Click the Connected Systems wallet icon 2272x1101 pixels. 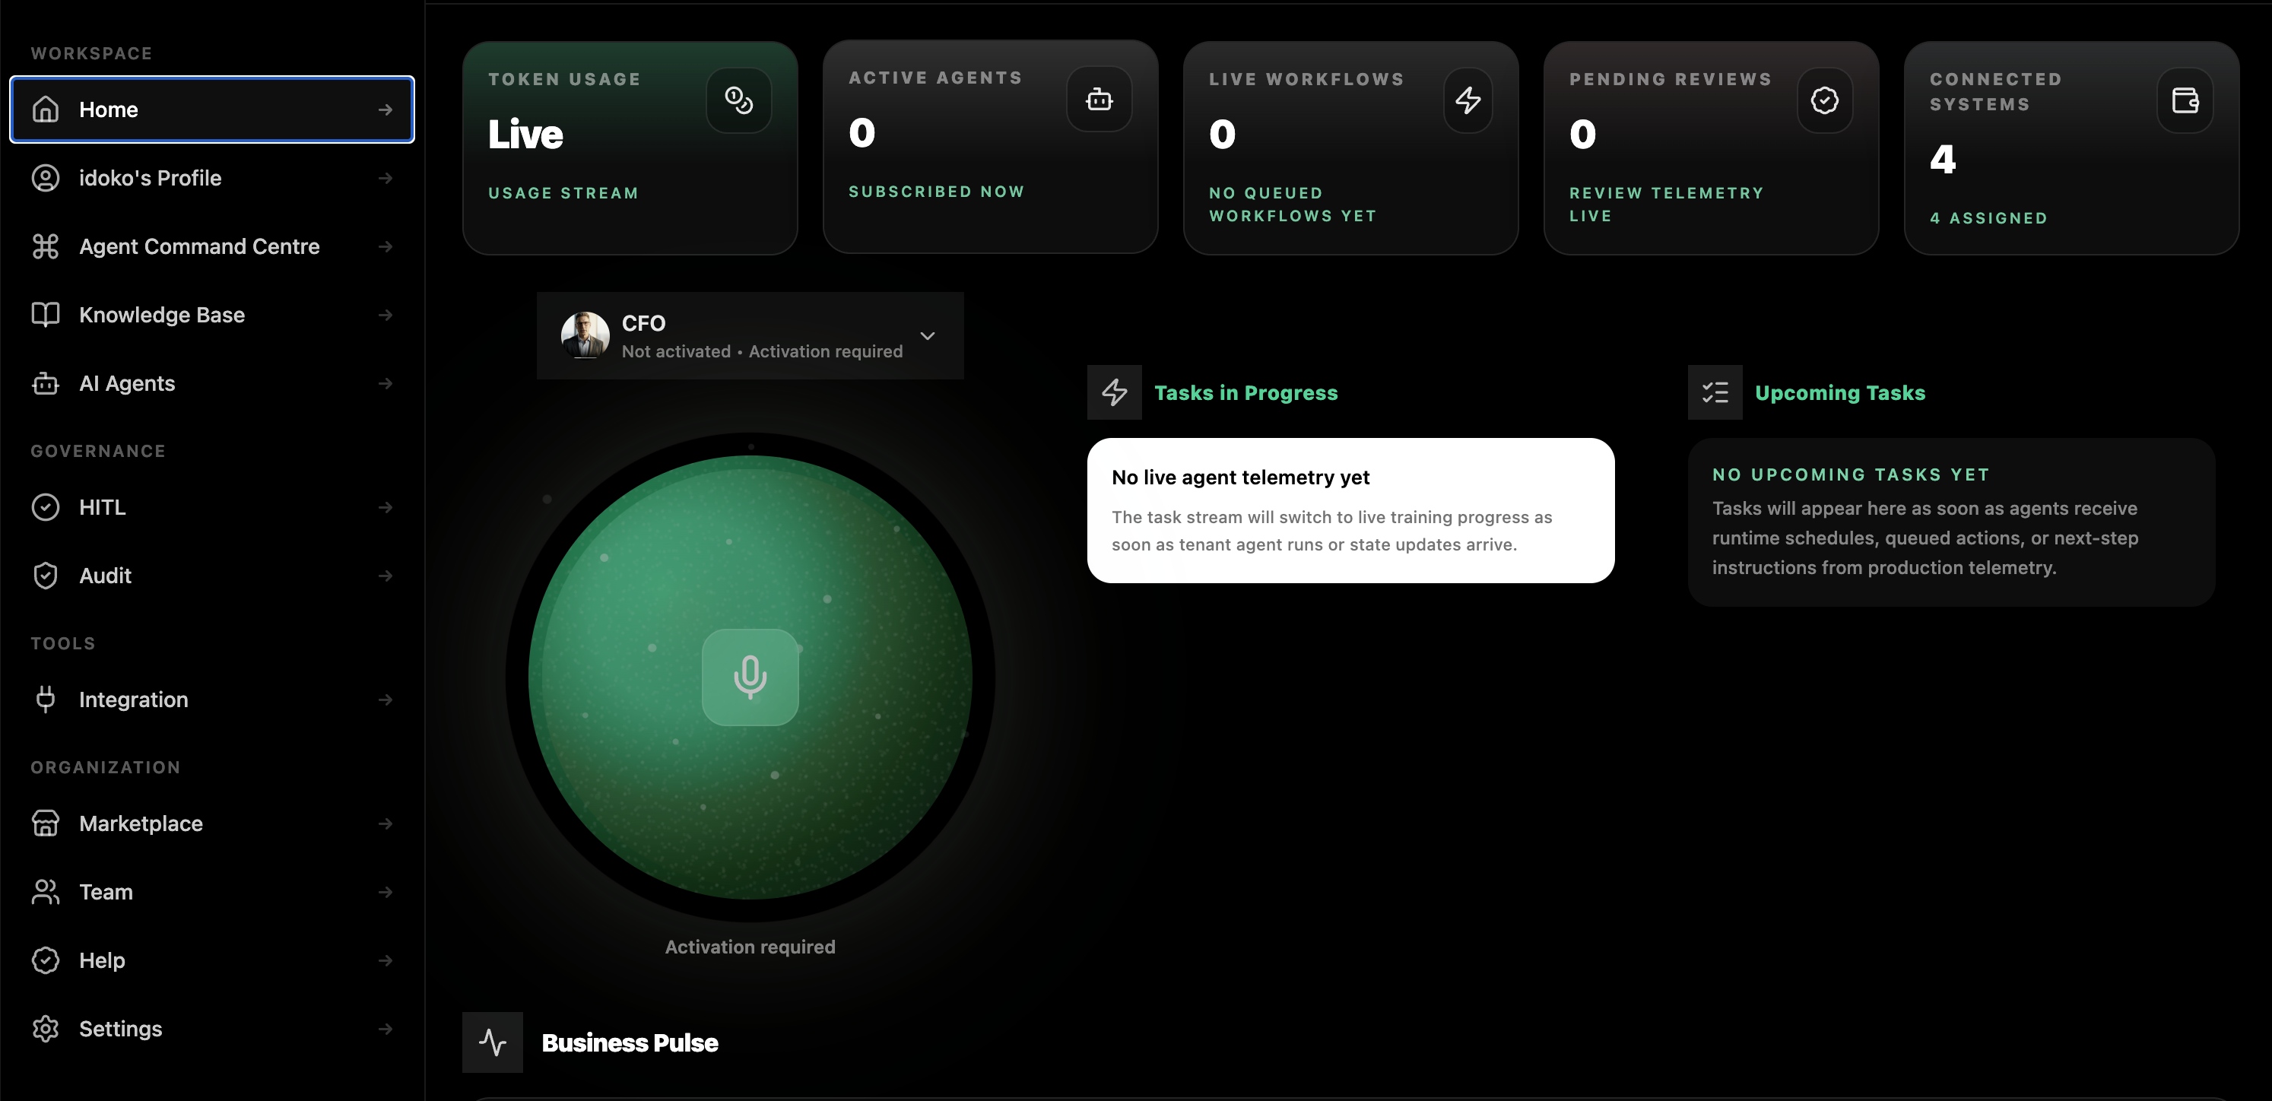click(2185, 100)
